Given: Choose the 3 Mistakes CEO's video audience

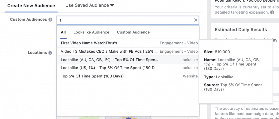Looking at the screenshot, I should [128, 51].
